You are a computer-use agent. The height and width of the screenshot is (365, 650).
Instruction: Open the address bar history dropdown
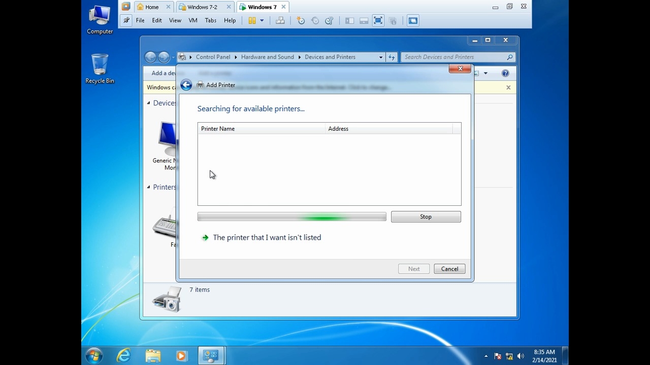click(x=380, y=57)
